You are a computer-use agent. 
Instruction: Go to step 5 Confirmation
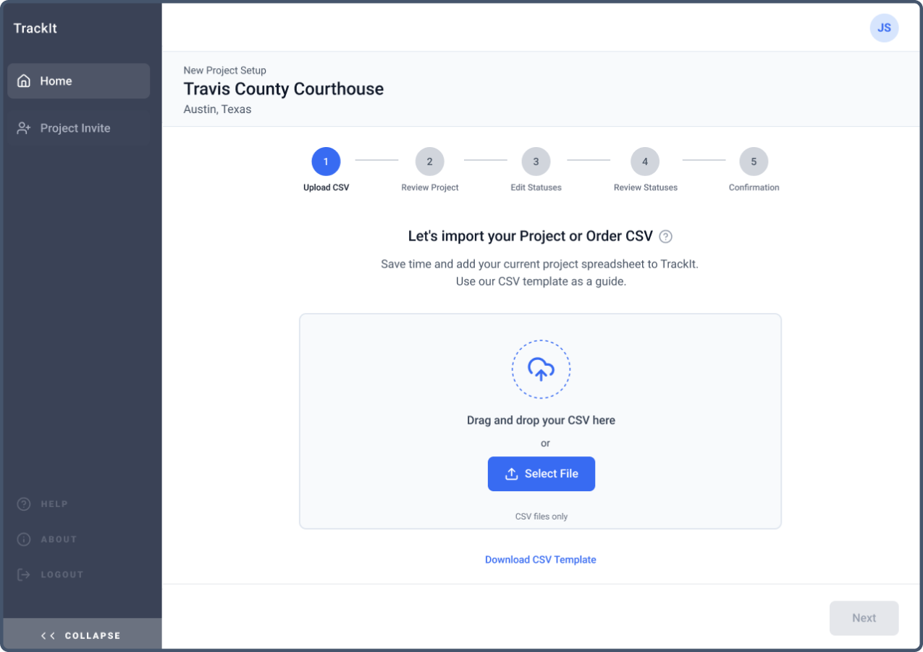[754, 162]
